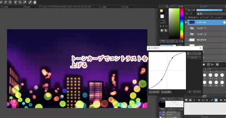Image resolution: width=226 pixels, height=118 pixels.
Task: Toggle visibility of レイヤー99 layer
Action: tap(186, 23)
